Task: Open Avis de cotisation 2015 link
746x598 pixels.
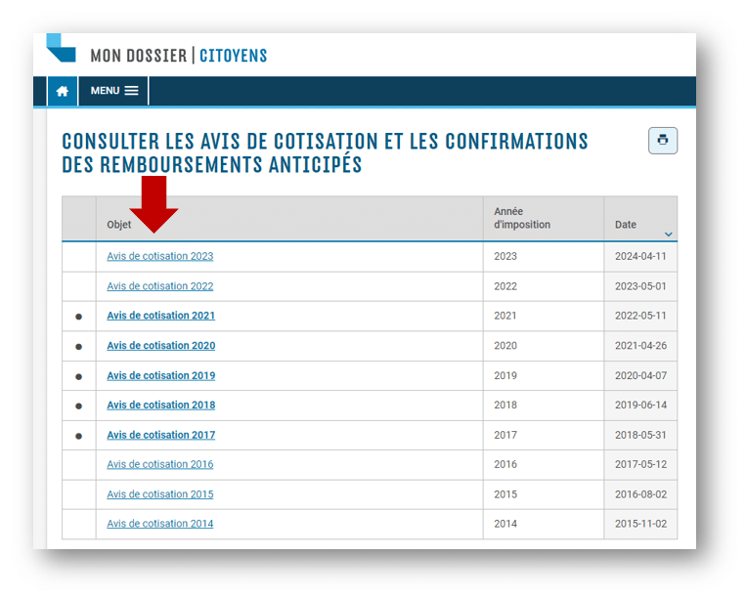Action: (x=160, y=494)
